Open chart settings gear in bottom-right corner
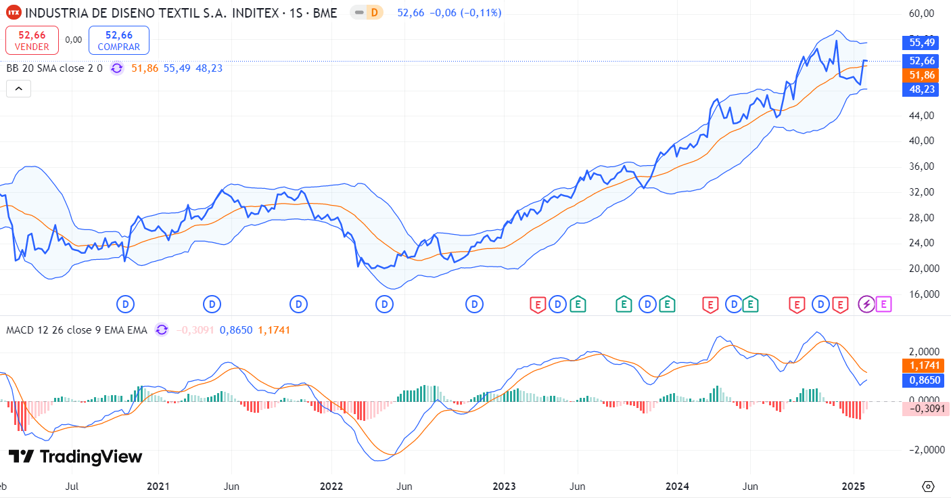The image size is (951, 498). pyautogui.click(x=928, y=486)
